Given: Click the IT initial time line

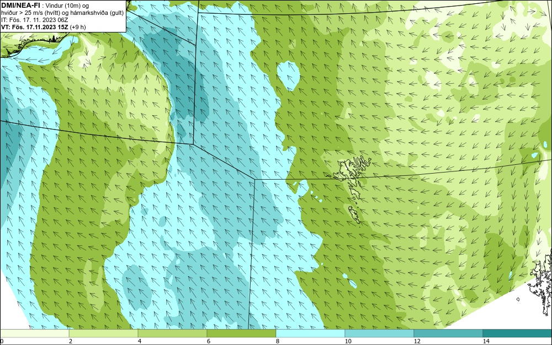Looking at the screenshot, I should (x=34, y=20).
